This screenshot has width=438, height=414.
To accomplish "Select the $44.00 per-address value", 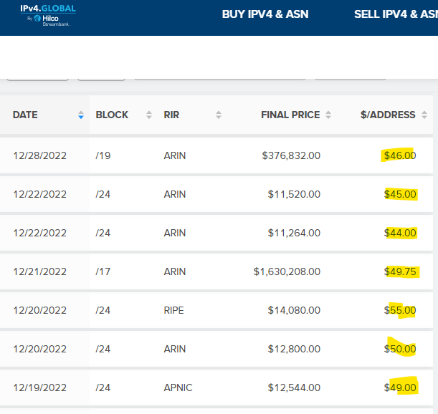I will click(400, 233).
